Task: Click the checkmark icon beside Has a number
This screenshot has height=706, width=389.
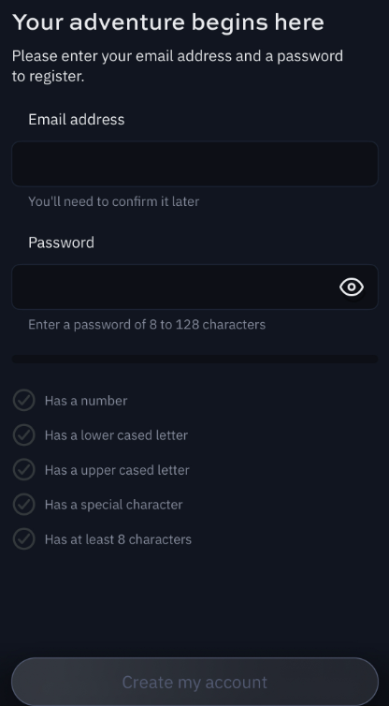Action: (x=23, y=400)
